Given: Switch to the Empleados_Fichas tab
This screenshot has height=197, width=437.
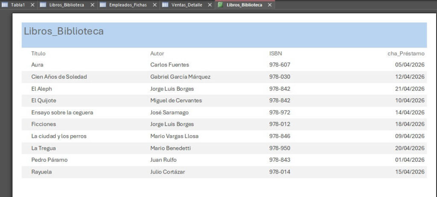Looking at the screenshot, I should tap(128, 5).
